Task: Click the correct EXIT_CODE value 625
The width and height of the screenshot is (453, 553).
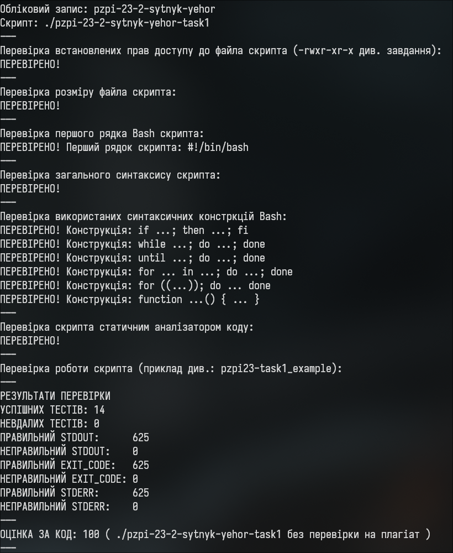Action: click(x=141, y=465)
